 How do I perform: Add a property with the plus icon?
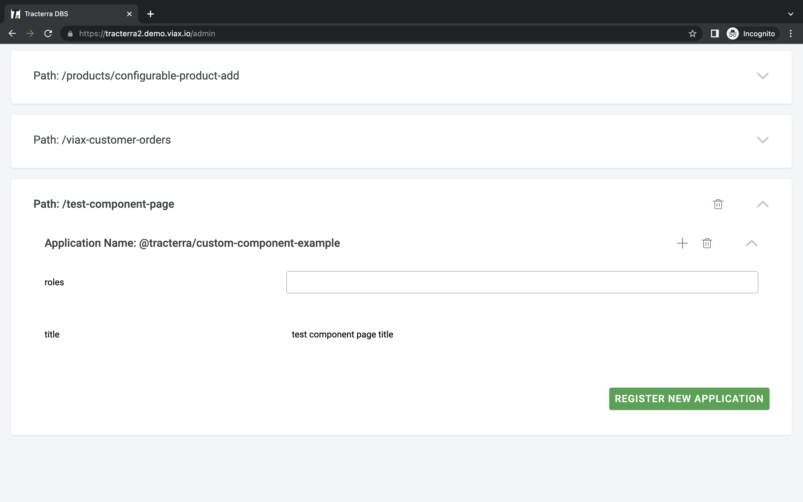point(682,243)
